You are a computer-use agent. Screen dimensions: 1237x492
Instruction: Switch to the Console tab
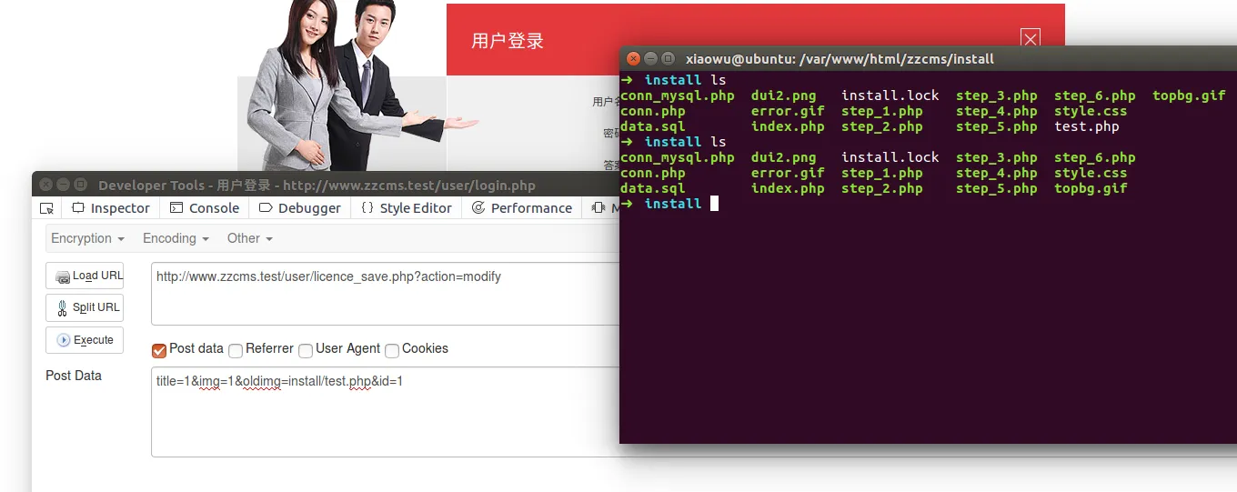[205, 208]
